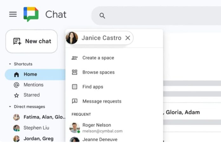Collapse the Shortcuts section
Viewport: 221px width, 143px height.
coord(10,64)
